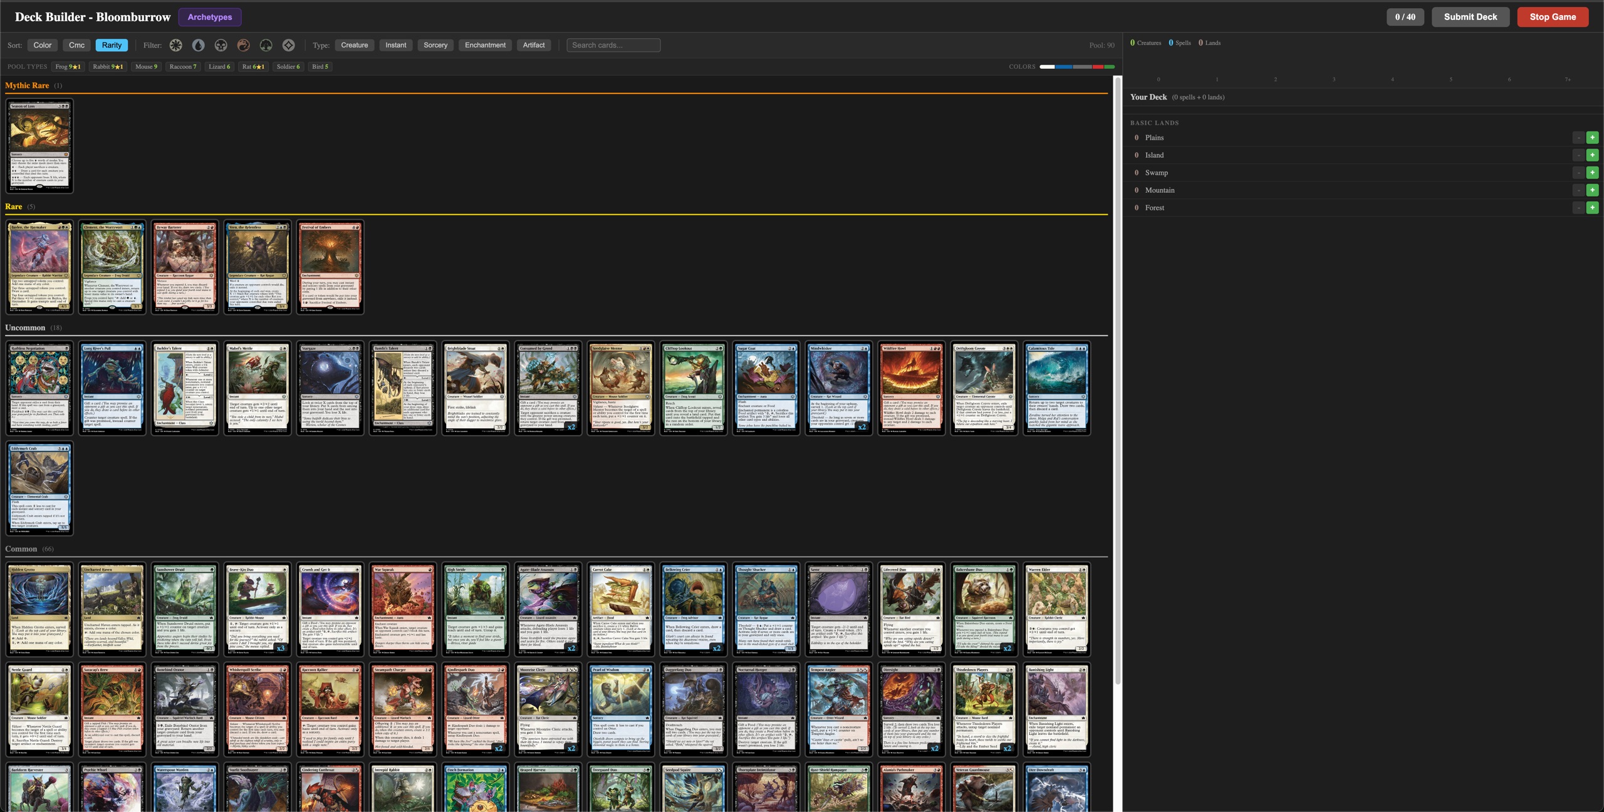Viewport: 1604px width, 812px height.
Task: Add a Plains with the green plus
Action: 1592,138
